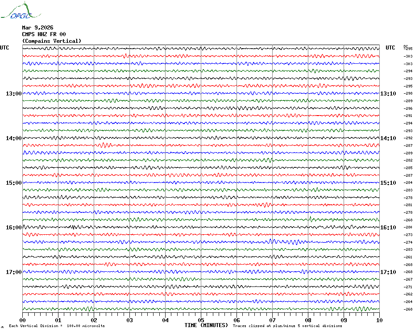The height and width of the screenshot is (332, 415).
Task: Select the 17:00 time label
Action: [14, 272]
